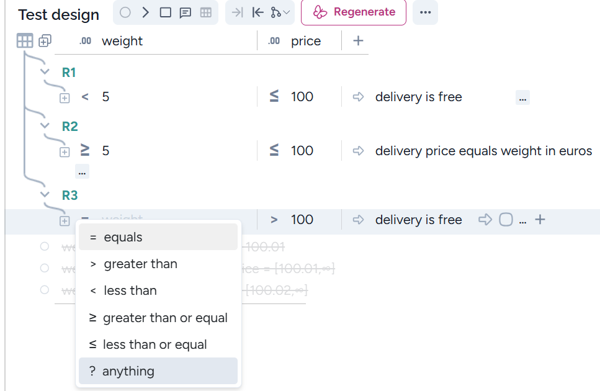Click the comment bubble toolbar icon
This screenshot has height=391, width=600.
point(186,12)
